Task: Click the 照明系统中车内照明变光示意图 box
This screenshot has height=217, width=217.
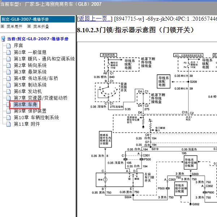Action: tap(105, 139)
